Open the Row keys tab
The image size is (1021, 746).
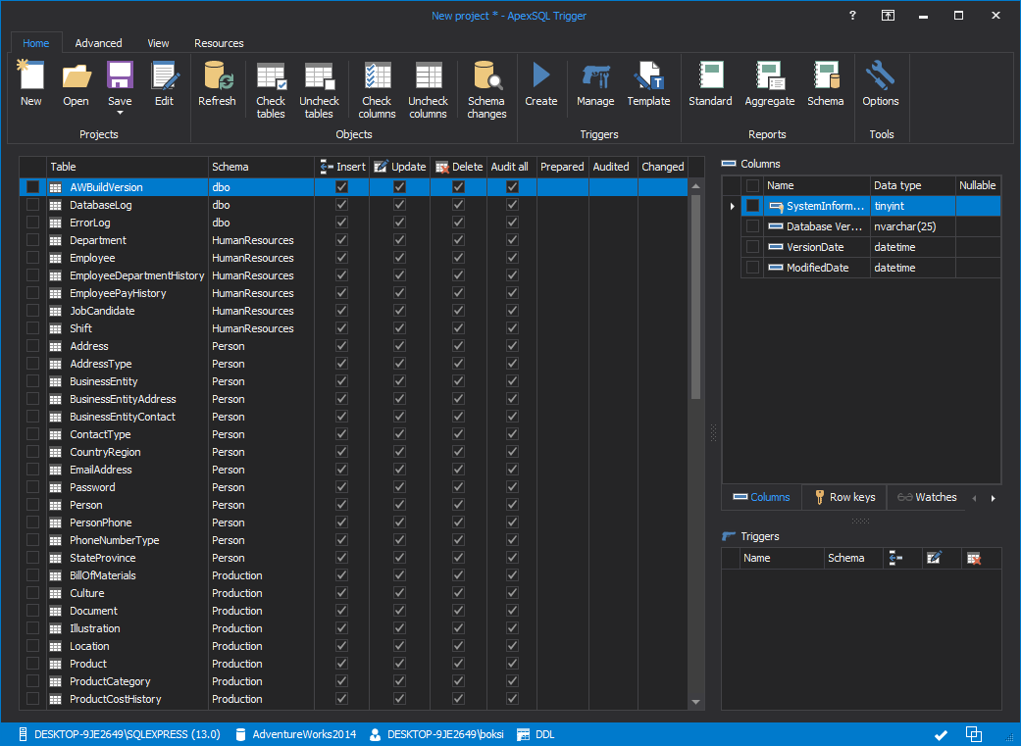843,497
